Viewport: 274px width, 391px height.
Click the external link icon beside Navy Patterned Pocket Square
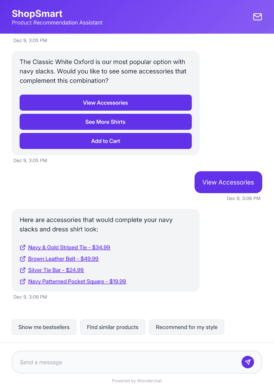click(23, 282)
